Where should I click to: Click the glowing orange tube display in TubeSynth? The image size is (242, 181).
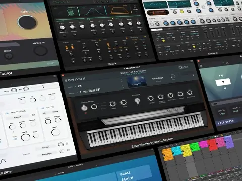158,13
